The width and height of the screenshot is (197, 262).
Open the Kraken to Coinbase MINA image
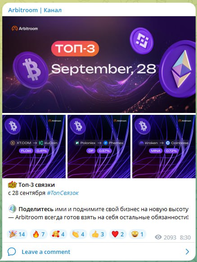point(164,146)
